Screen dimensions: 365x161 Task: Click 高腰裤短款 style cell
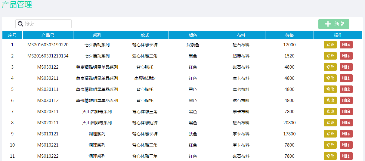145,78
